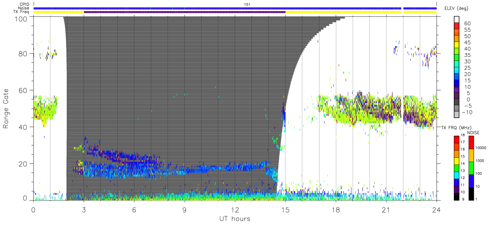This screenshot has width=491, height=227.
Task: Select the TX Freq row label
Action: coord(21,12)
